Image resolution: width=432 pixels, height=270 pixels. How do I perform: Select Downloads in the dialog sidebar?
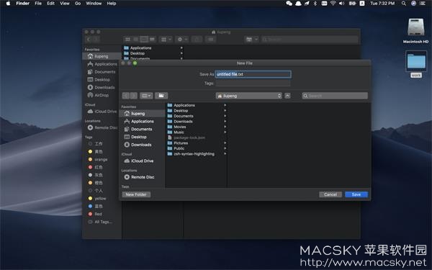[142, 145]
